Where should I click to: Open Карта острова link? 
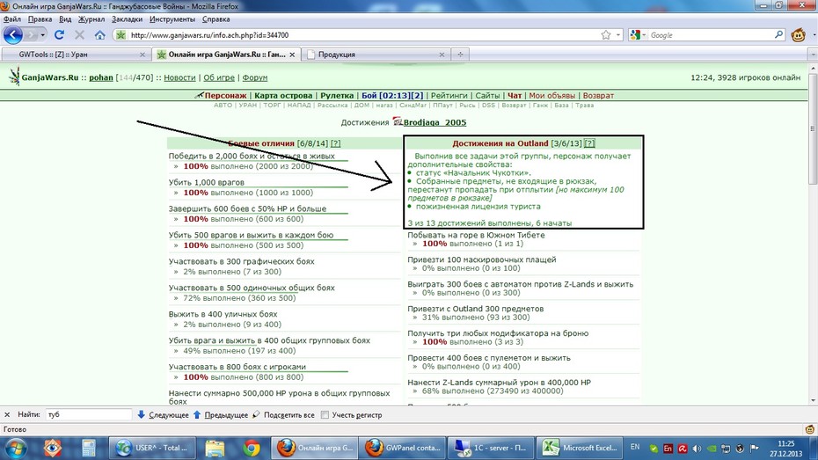(x=283, y=96)
